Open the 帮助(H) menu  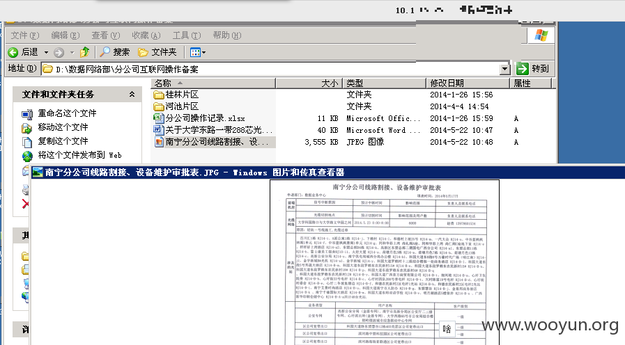[x=227, y=35]
